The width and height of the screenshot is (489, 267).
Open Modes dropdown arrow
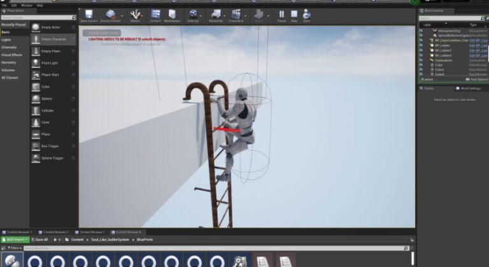pos(143,16)
